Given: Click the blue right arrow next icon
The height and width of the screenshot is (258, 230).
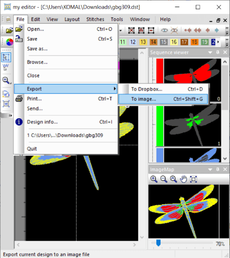Looking at the screenshot, I should click(x=217, y=30).
